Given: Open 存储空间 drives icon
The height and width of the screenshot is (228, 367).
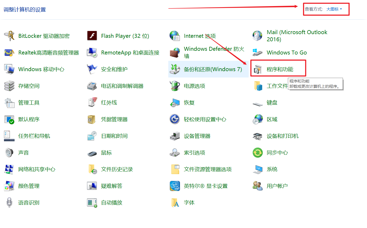Looking at the screenshot, I should point(9,86).
